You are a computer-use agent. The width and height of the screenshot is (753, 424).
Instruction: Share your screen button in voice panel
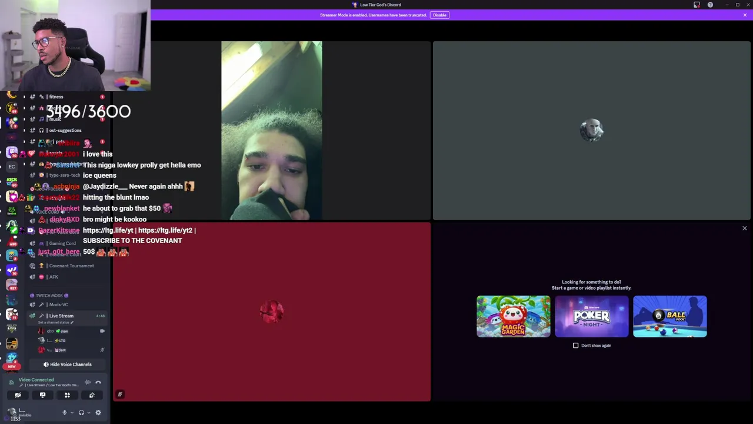coord(42,396)
